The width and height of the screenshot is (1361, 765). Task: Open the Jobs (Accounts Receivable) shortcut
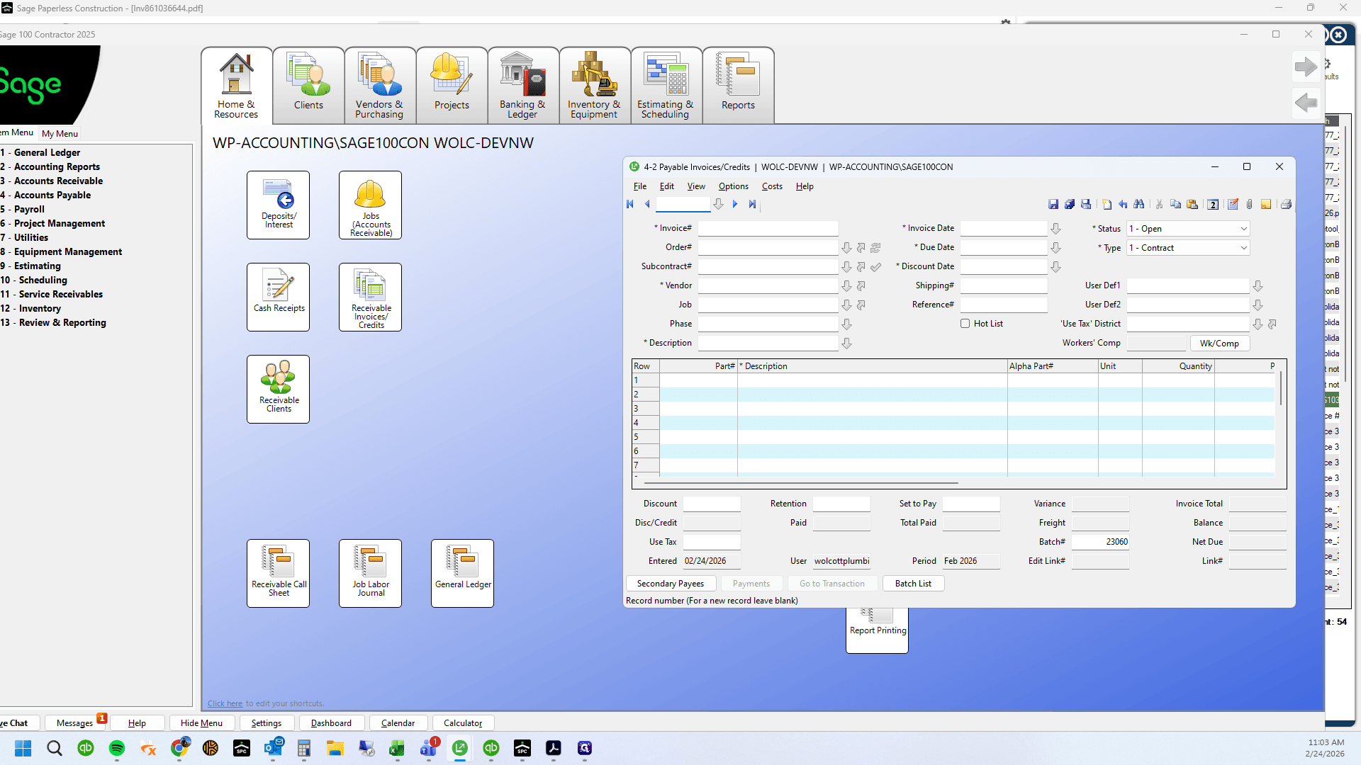click(371, 205)
